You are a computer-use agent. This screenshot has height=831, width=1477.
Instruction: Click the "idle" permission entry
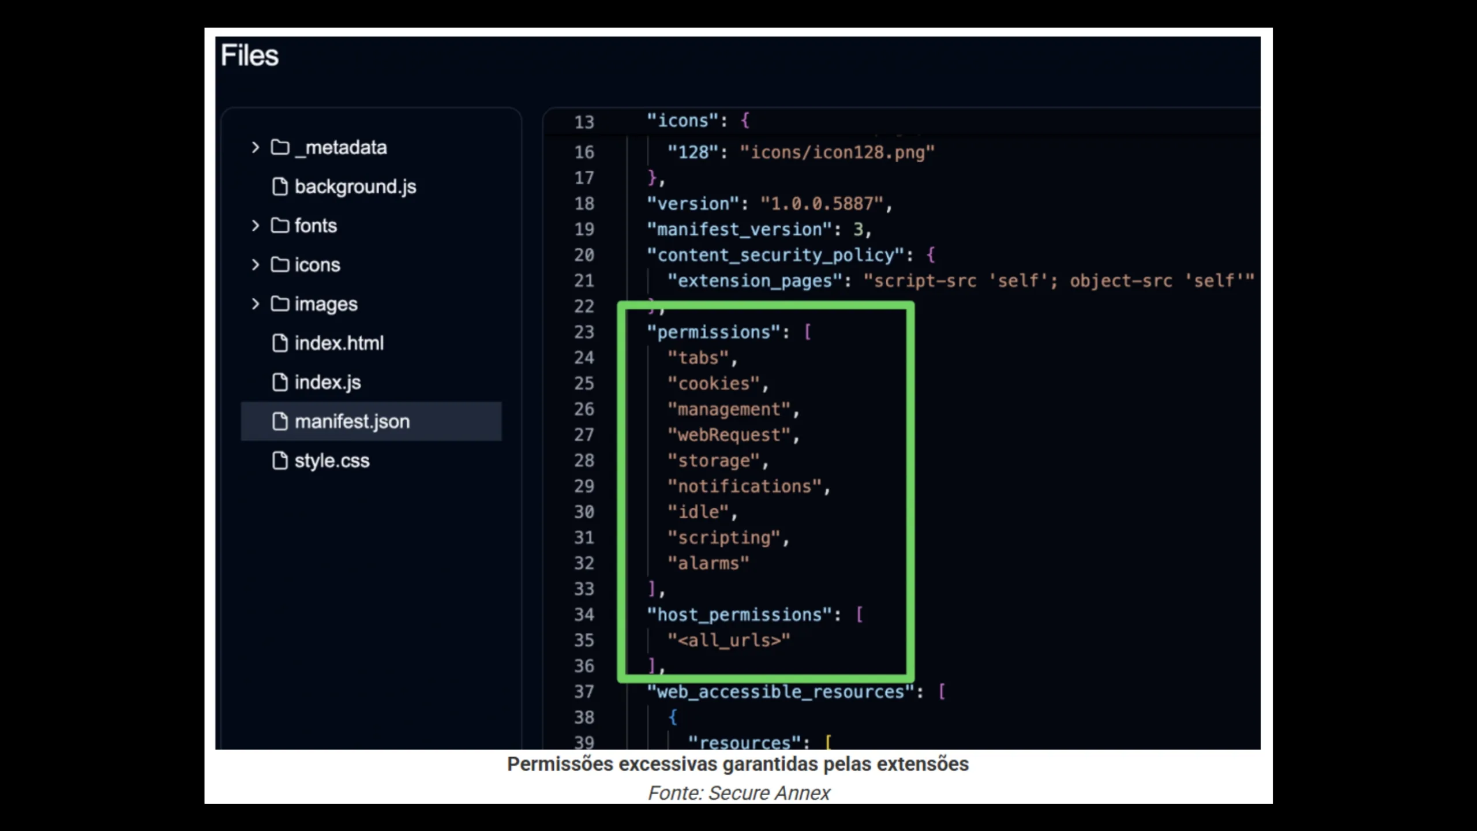[698, 512]
